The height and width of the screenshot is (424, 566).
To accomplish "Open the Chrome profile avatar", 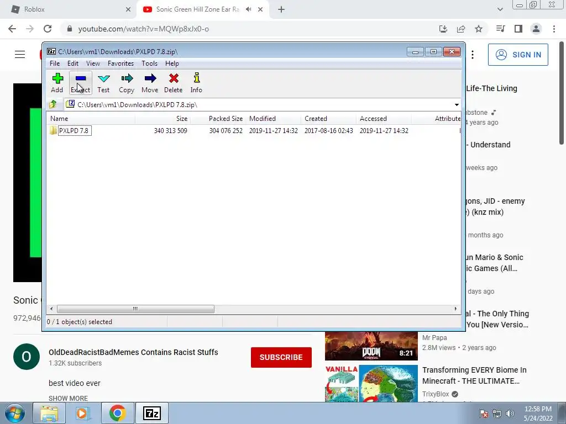I will [536, 29].
